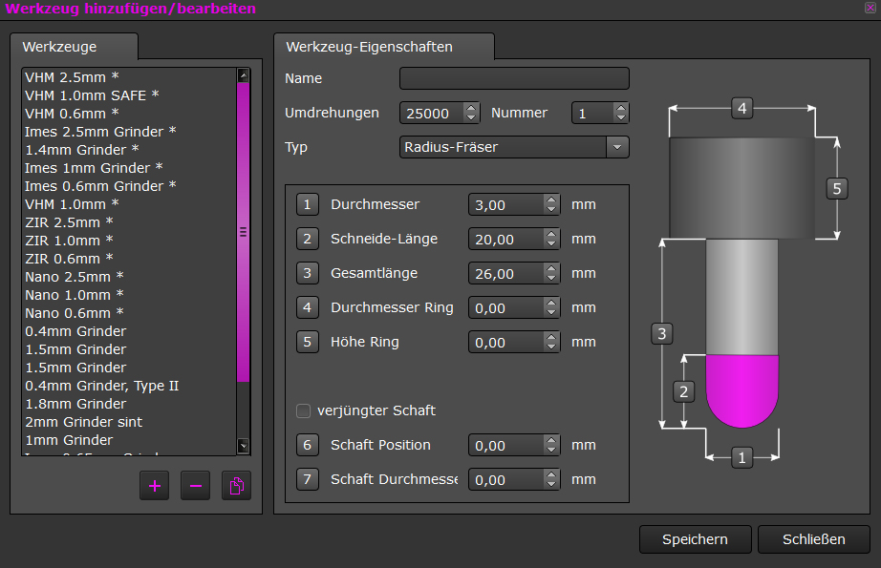Select tool VHM 1.0mm * without SAFE

(129, 204)
